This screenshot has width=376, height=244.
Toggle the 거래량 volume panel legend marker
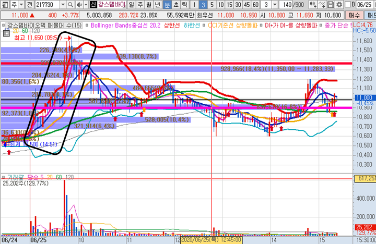(x=3, y=177)
